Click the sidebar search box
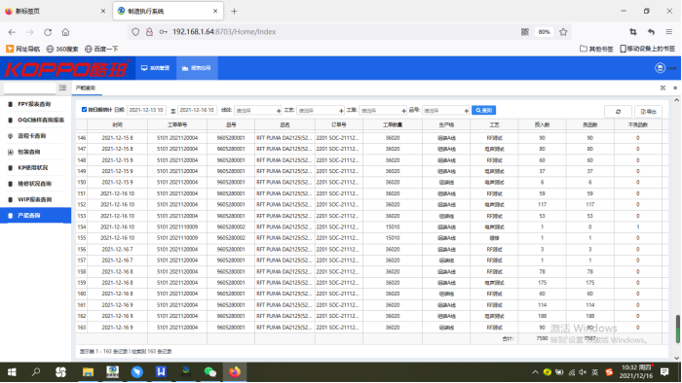 (29, 88)
